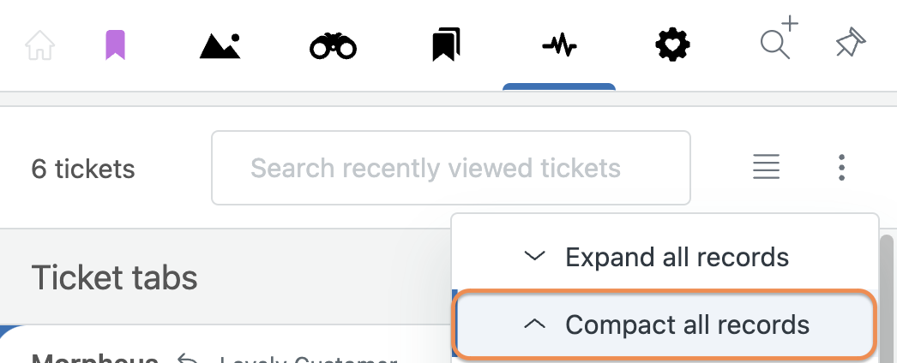Click the search recently viewed tickets field
The width and height of the screenshot is (897, 363).
coord(451,168)
